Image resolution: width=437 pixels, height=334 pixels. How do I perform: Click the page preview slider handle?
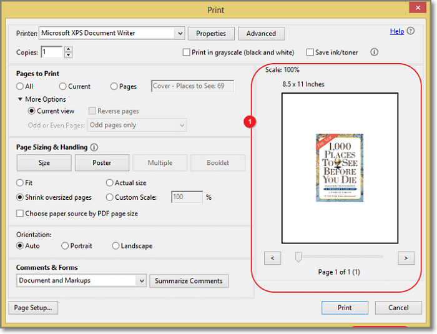(298, 257)
